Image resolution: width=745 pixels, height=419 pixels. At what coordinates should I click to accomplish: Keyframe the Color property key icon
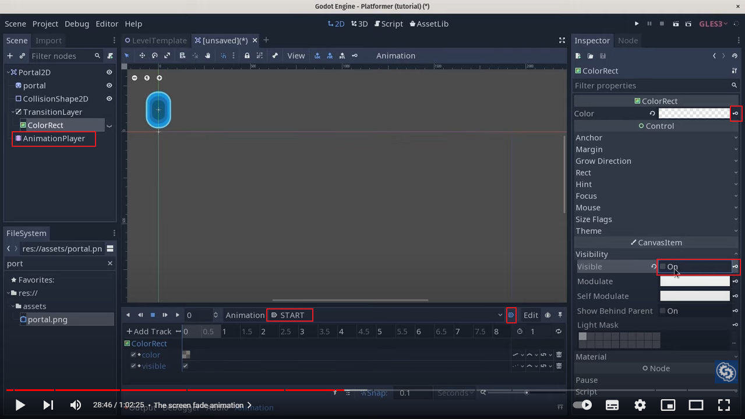pyautogui.click(x=736, y=114)
